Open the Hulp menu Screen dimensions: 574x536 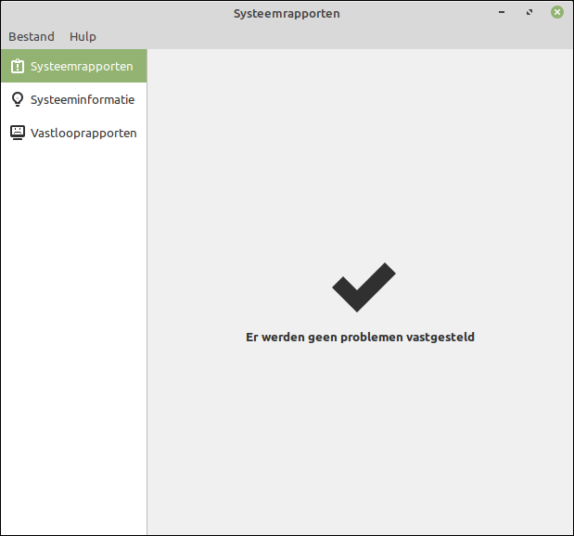83,37
